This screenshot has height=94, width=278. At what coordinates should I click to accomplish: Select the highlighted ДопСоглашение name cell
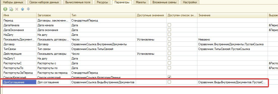(19, 82)
